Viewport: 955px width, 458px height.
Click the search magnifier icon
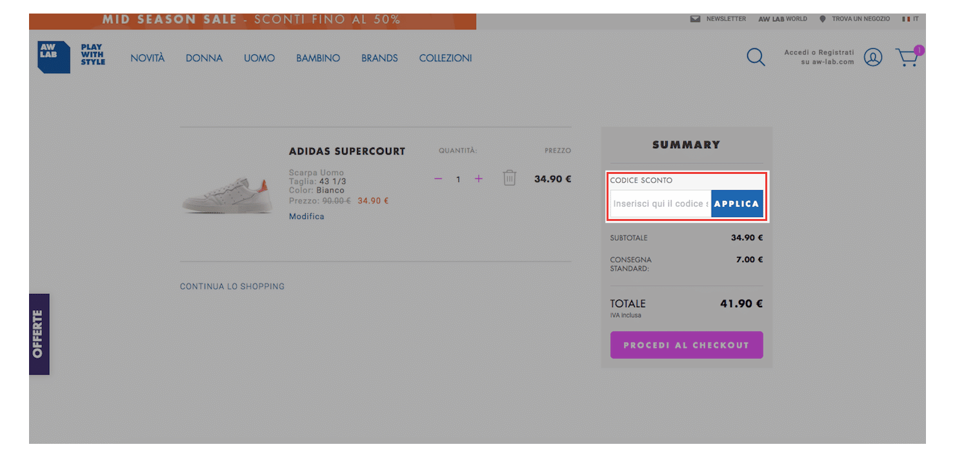click(756, 57)
